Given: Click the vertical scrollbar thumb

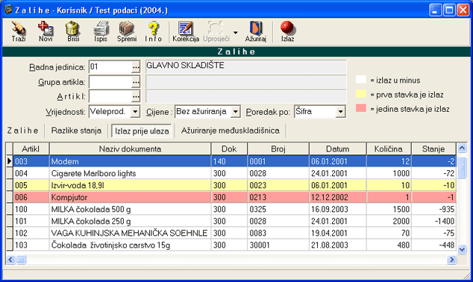Looking at the screenshot, I should 462,168.
